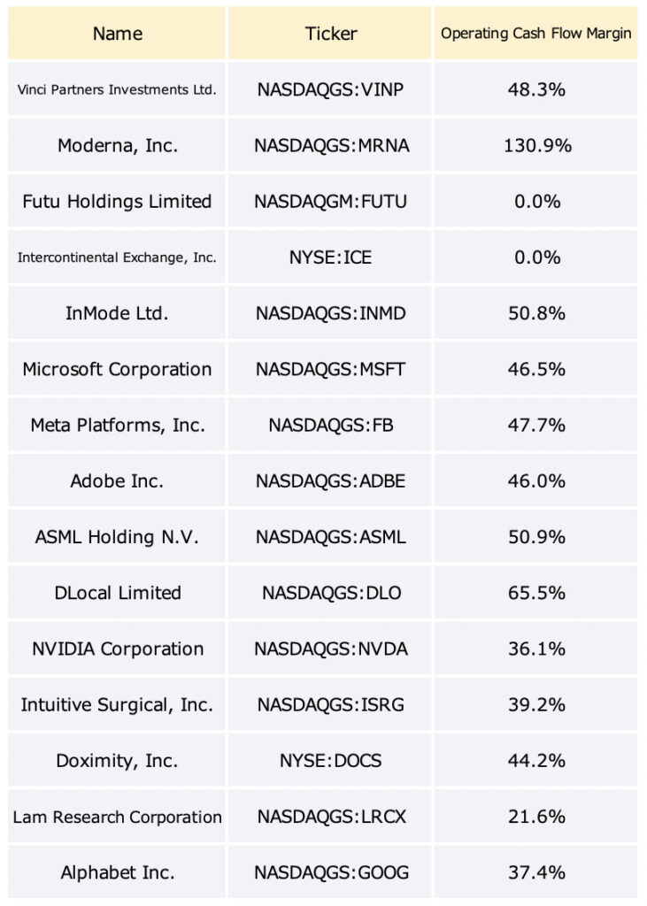Click Moderna's 130.9% margin value
This screenshot has height=906, width=647.
tap(537, 145)
